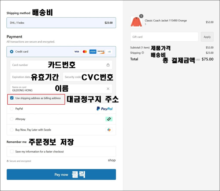
Task: Click the Subtotal (1 item) label
Action: (x=140, y=48)
